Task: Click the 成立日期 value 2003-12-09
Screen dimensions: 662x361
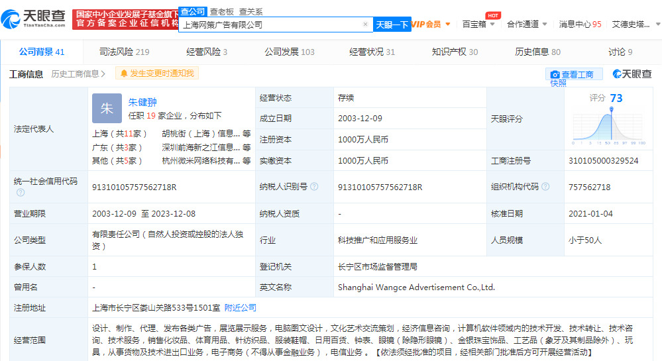Action: pos(360,118)
